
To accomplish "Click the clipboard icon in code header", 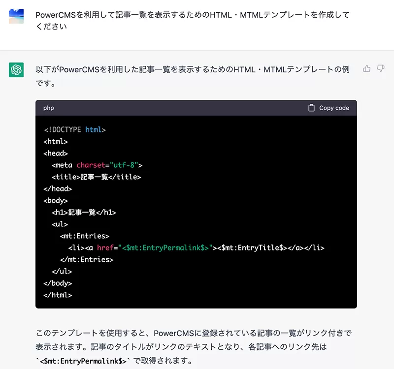I will 311,108.
